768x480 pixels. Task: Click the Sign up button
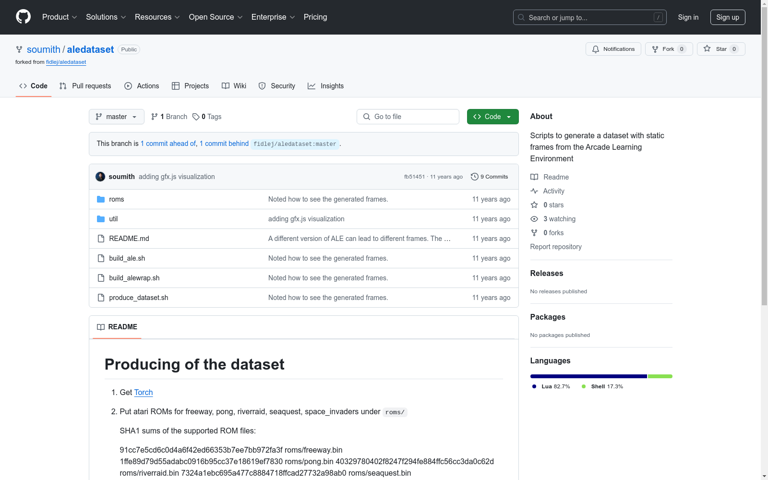tap(728, 17)
